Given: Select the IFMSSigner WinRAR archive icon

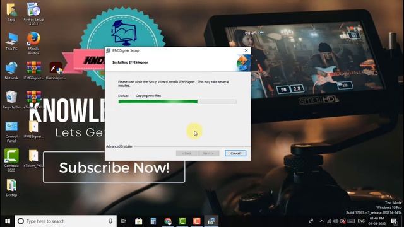Looking at the screenshot, I should coord(33,71).
